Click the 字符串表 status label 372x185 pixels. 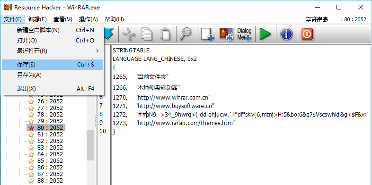point(317,20)
